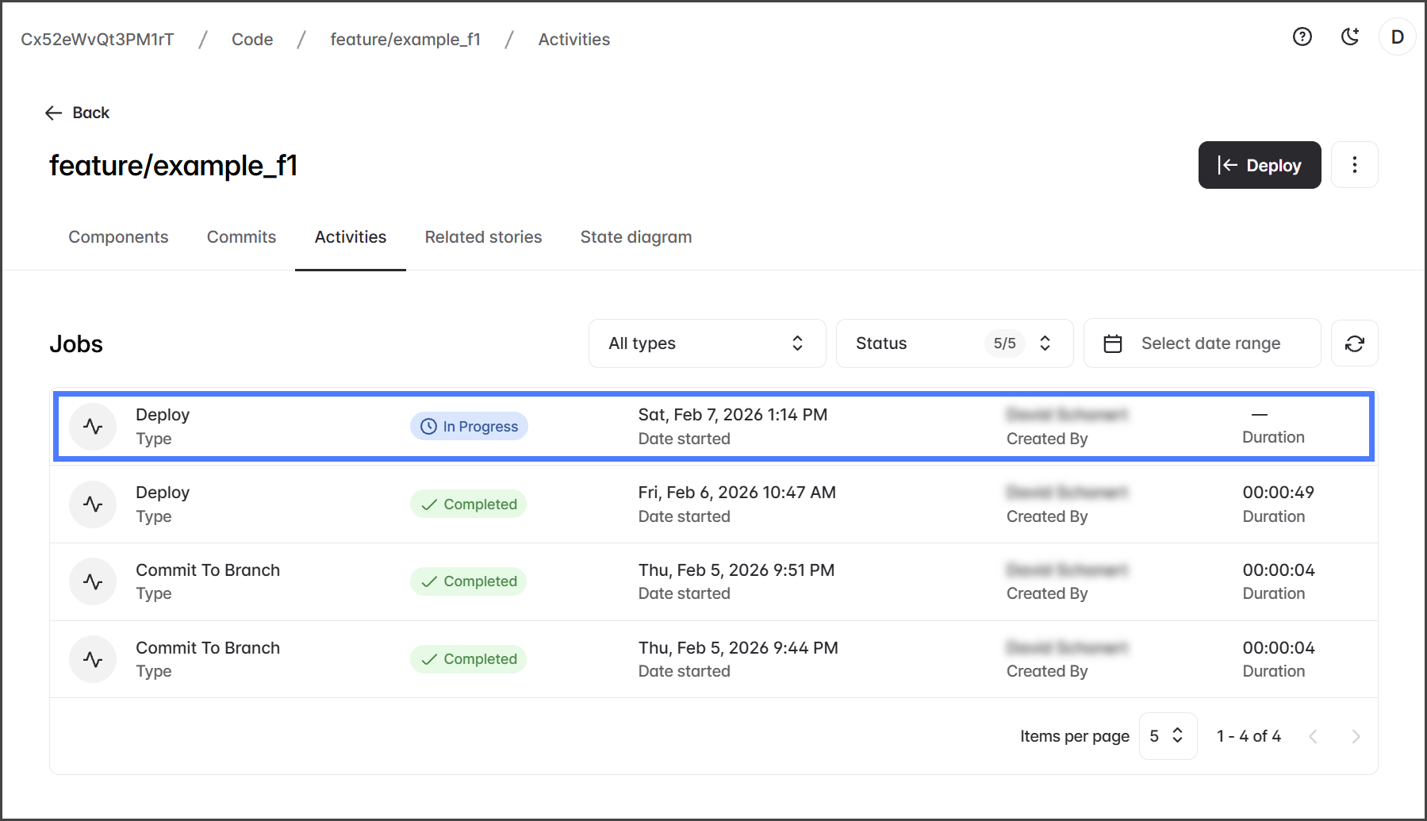Change Items per page dropdown
Image resolution: width=1427 pixels, height=821 pixels.
tap(1167, 736)
